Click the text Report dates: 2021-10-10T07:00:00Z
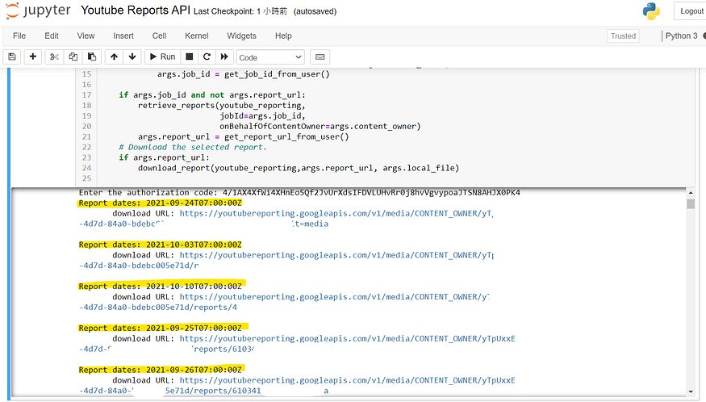706x402 pixels. click(x=161, y=287)
